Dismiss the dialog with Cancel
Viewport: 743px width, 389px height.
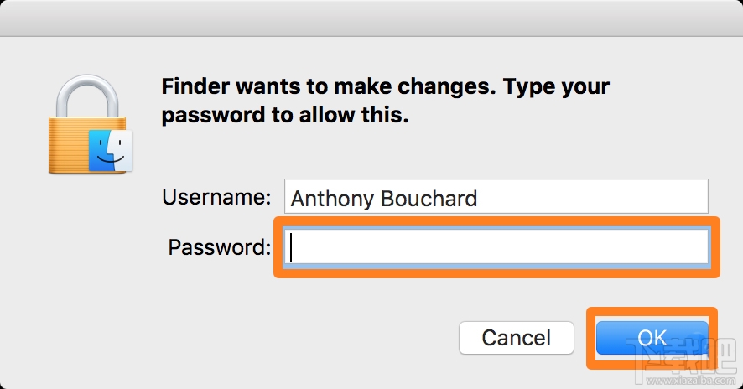point(516,338)
